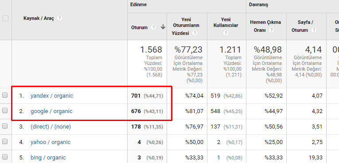Click google new sessions %81,07
The image size is (339, 163).
194,111
